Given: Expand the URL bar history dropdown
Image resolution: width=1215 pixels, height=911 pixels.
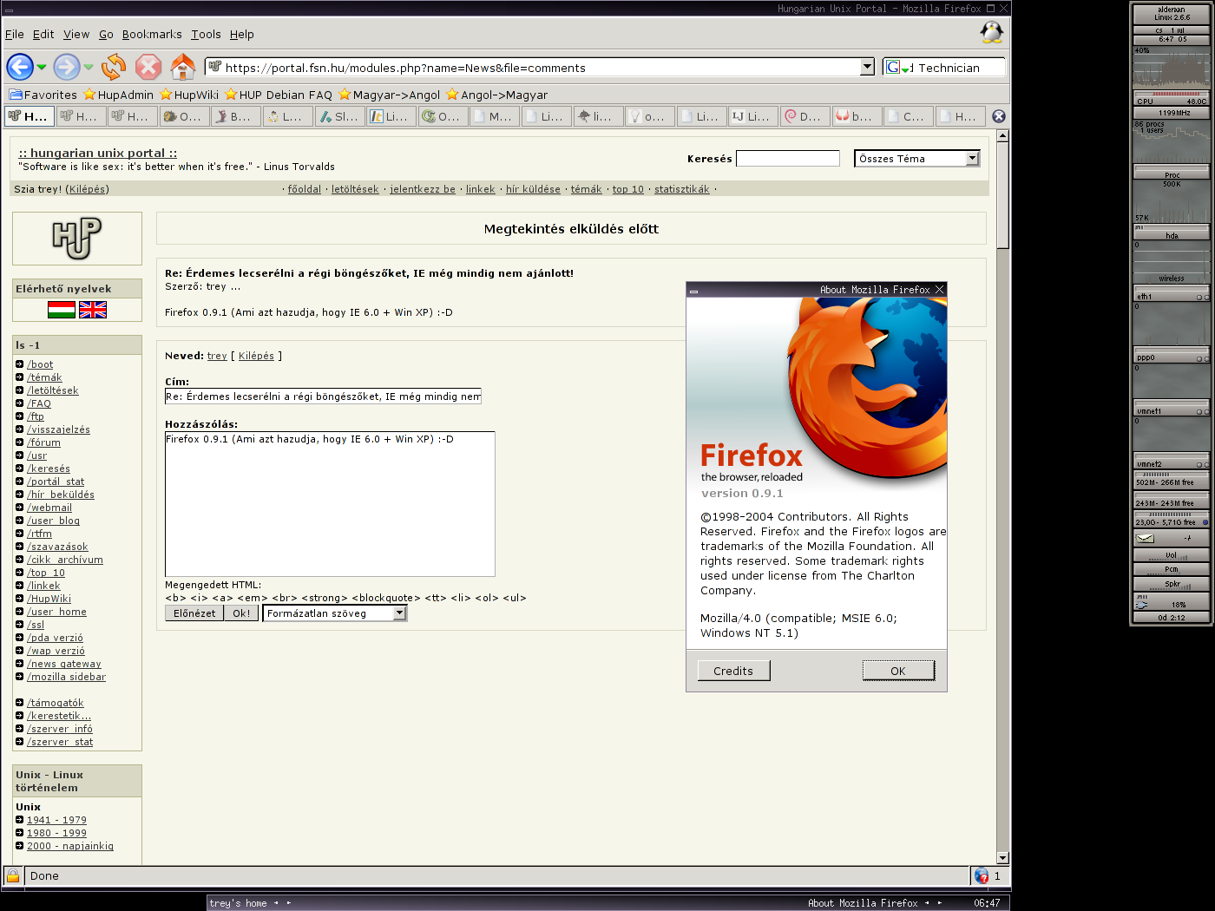Looking at the screenshot, I should 867,67.
